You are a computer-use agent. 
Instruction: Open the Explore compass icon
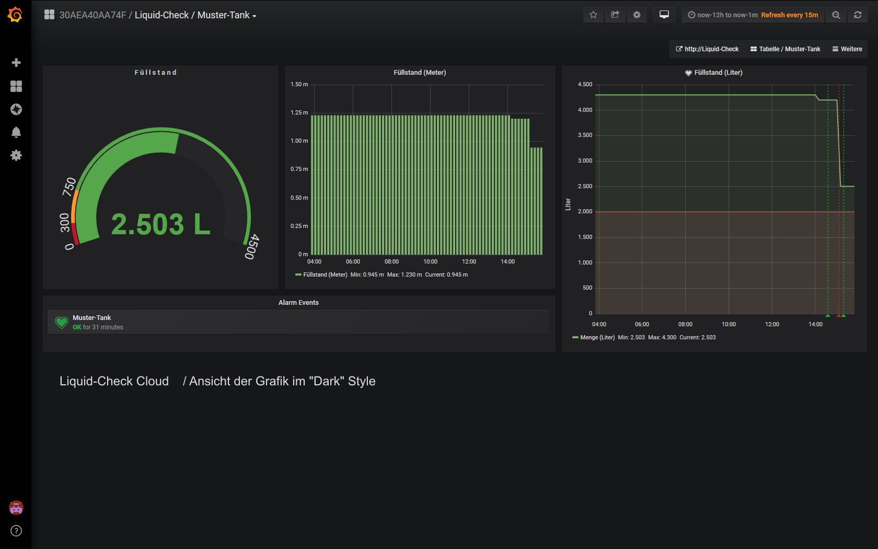point(16,109)
